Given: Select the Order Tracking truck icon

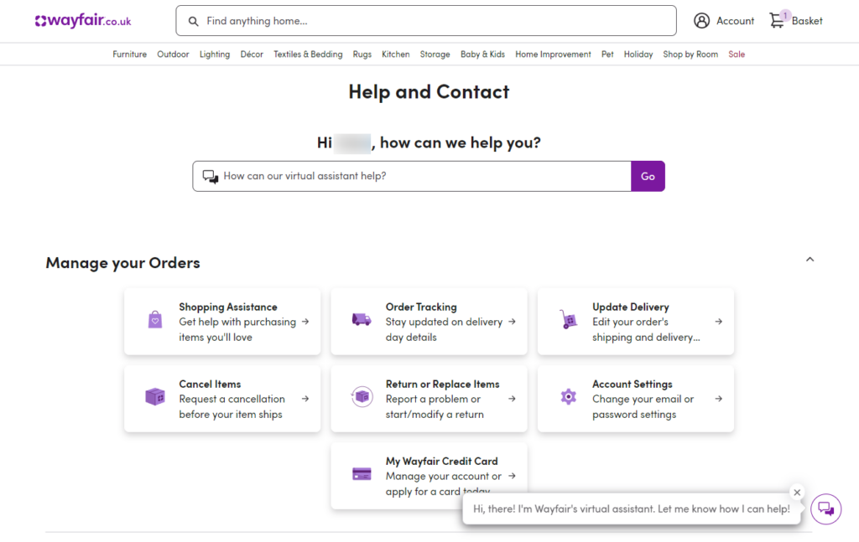Looking at the screenshot, I should pyautogui.click(x=362, y=320).
